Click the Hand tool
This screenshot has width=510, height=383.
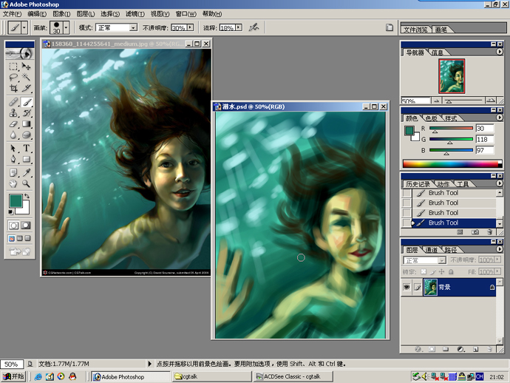13,183
